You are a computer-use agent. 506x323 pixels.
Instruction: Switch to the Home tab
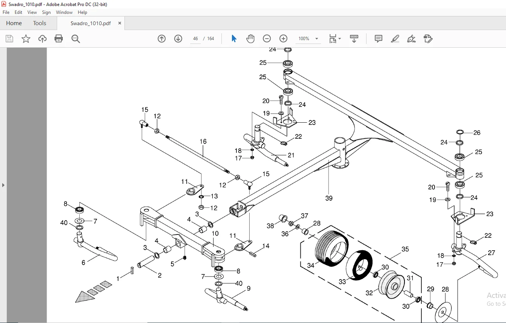[14, 23]
